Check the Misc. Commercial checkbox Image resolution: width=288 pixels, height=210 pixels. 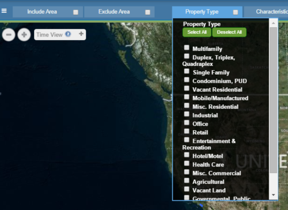tap(187, 172)
